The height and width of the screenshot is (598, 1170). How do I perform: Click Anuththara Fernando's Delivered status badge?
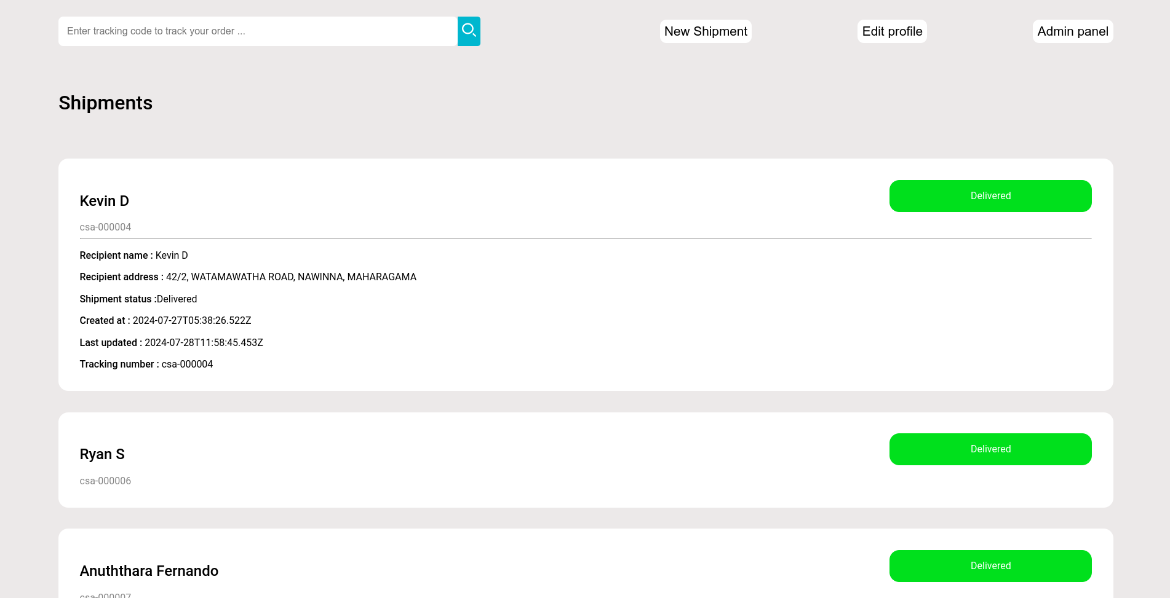point(990,566)
